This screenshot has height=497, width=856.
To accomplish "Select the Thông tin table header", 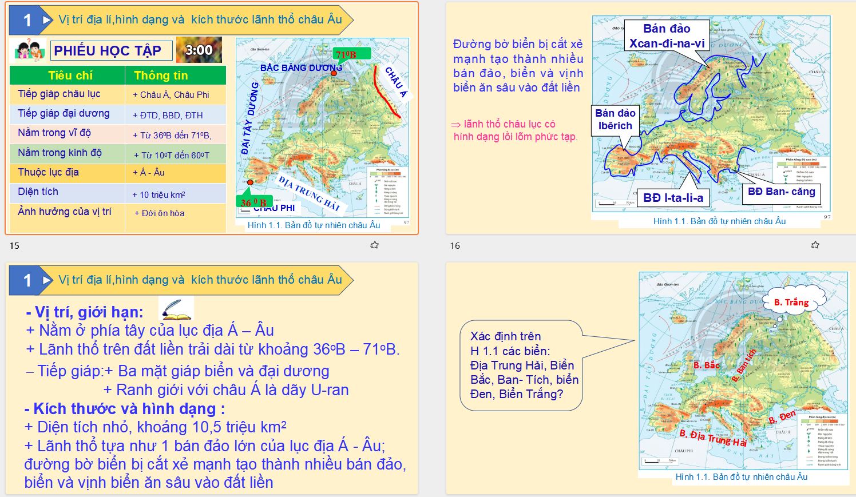I will point(161,75).
